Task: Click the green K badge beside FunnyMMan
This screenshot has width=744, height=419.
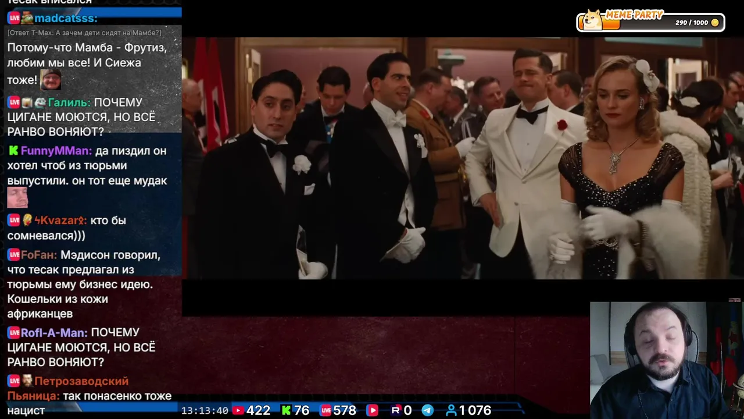Action: click(x=13, y=151)
